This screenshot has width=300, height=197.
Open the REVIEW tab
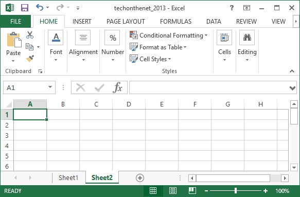(x=246, y=22)
